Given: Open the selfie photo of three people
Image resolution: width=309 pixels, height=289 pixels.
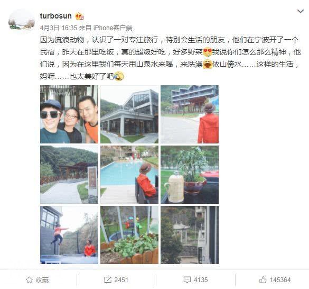Looking at the screenshot, I should coord(69,114).
